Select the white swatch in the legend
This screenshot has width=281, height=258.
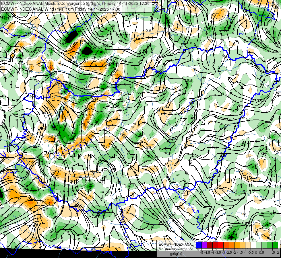pyautogui.click(x=253, y=245)
